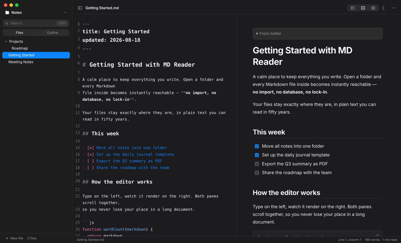Open the more options ellipsis menu
Viewport: 401px width, 243px height.
coord(394,8)
